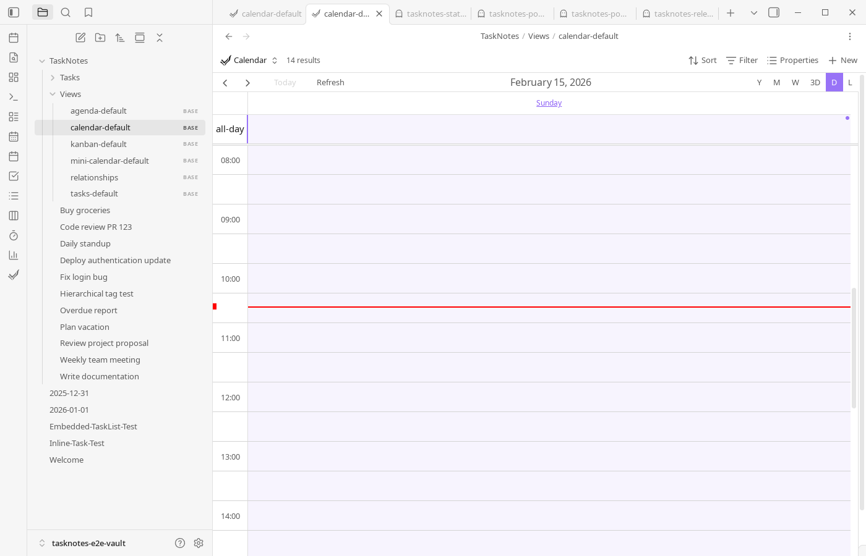Viewport: 866px width, 556px height.
Task: Expand the Tasks folder
Action: (69, 77)
